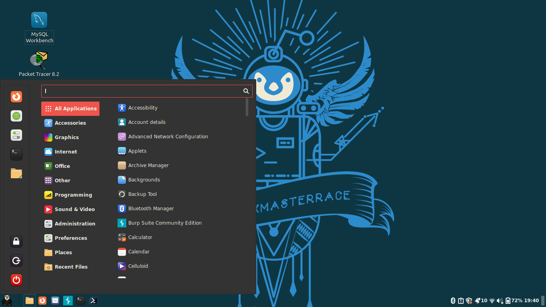Open Files from the menu favorites sidebar
The height and width of the screenshot is (307, 546).
[x=16, y=173]
